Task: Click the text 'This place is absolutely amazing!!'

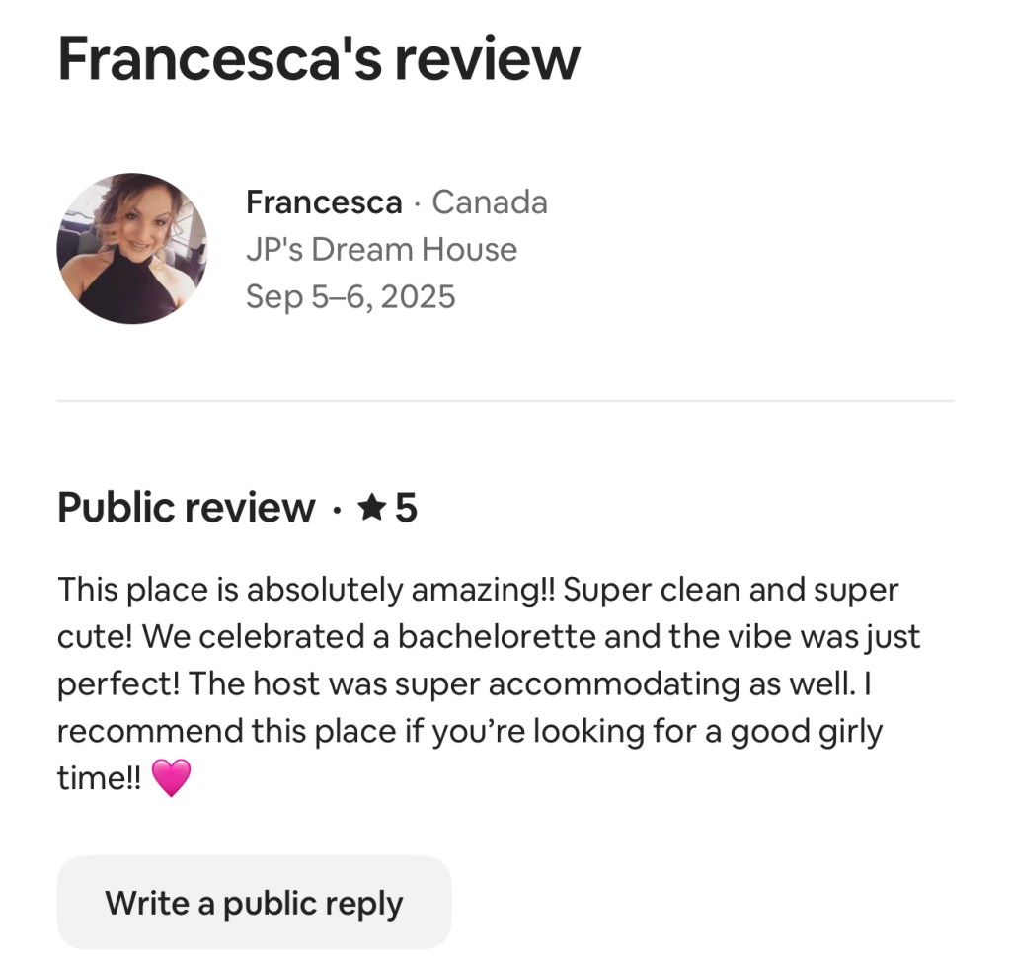Action: tap(306, 590)
